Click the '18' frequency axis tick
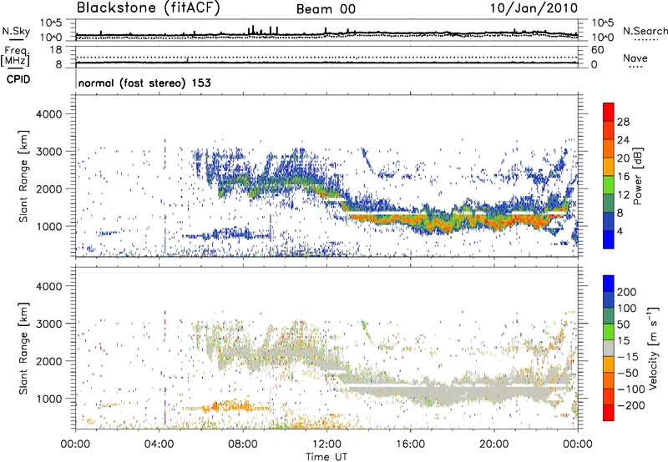This screenshot has height=462, width=668. [x=56, y=50]
